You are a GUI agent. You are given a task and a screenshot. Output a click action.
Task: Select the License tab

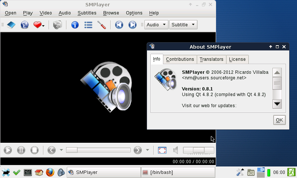pos(237,59)
